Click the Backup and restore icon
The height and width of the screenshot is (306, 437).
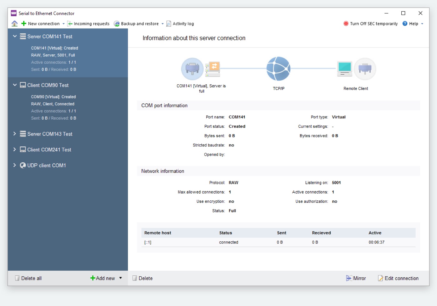pyautogui.click(x=116, y=24)
